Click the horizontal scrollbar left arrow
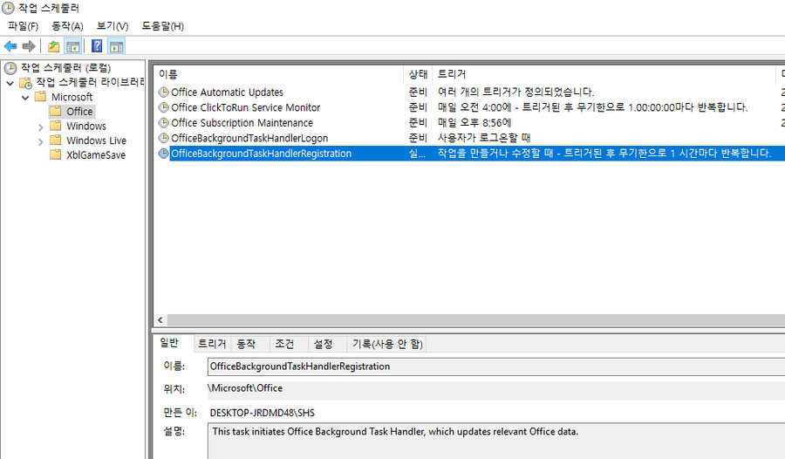This screenshot has height=459, width=785. [x=160, y=319]
